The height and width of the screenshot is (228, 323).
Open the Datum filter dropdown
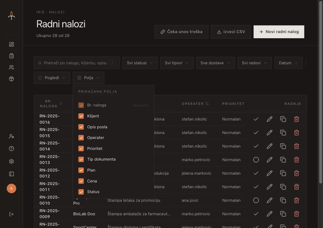(x=288, y=63)
